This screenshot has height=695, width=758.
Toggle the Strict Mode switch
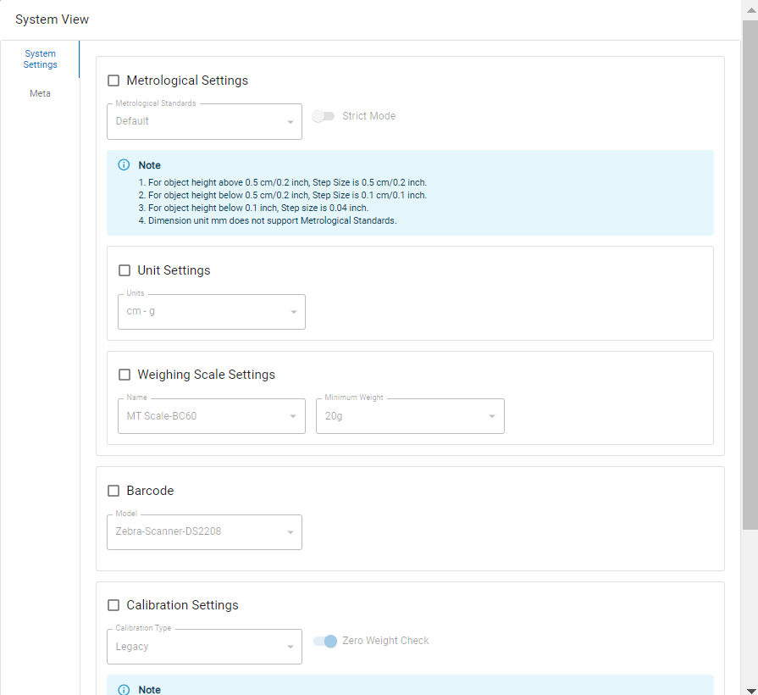click(x=324, y=116)
